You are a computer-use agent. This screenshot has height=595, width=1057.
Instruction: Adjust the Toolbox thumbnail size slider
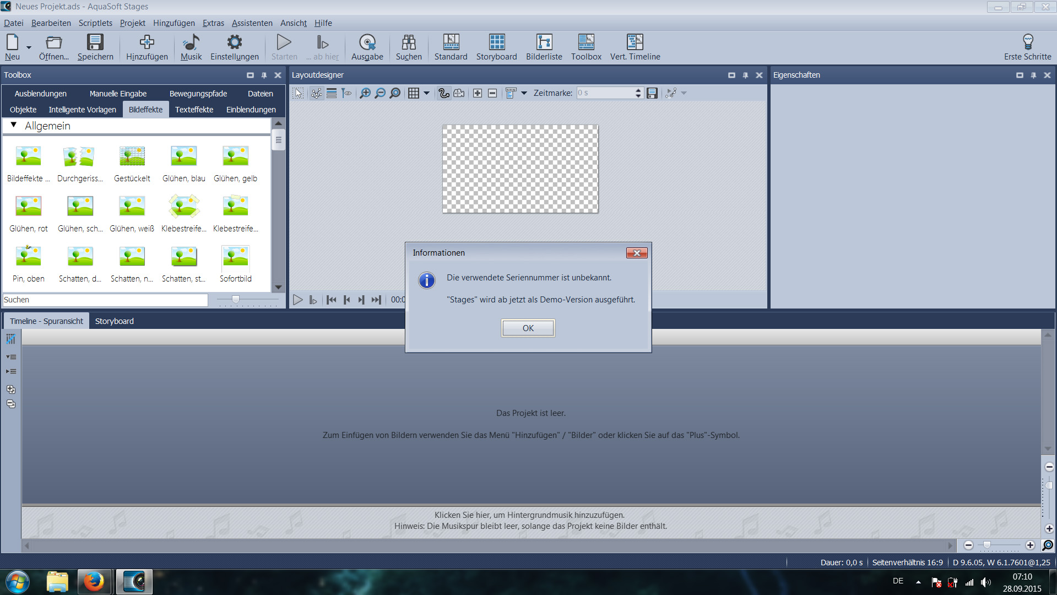tap(236, 299)
